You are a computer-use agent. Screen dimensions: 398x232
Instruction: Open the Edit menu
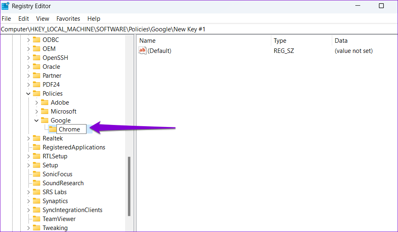24,19
